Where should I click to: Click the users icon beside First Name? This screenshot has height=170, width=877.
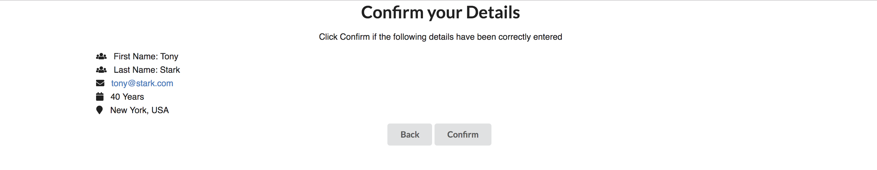(101, 57)
